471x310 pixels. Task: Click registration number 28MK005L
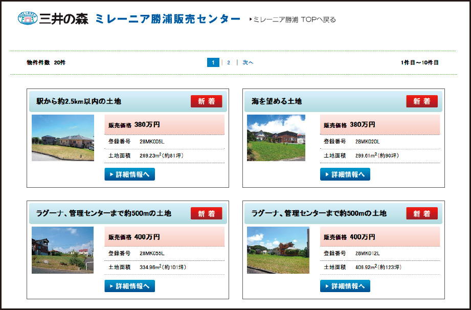pyautogui.click(x=152, y=142)
